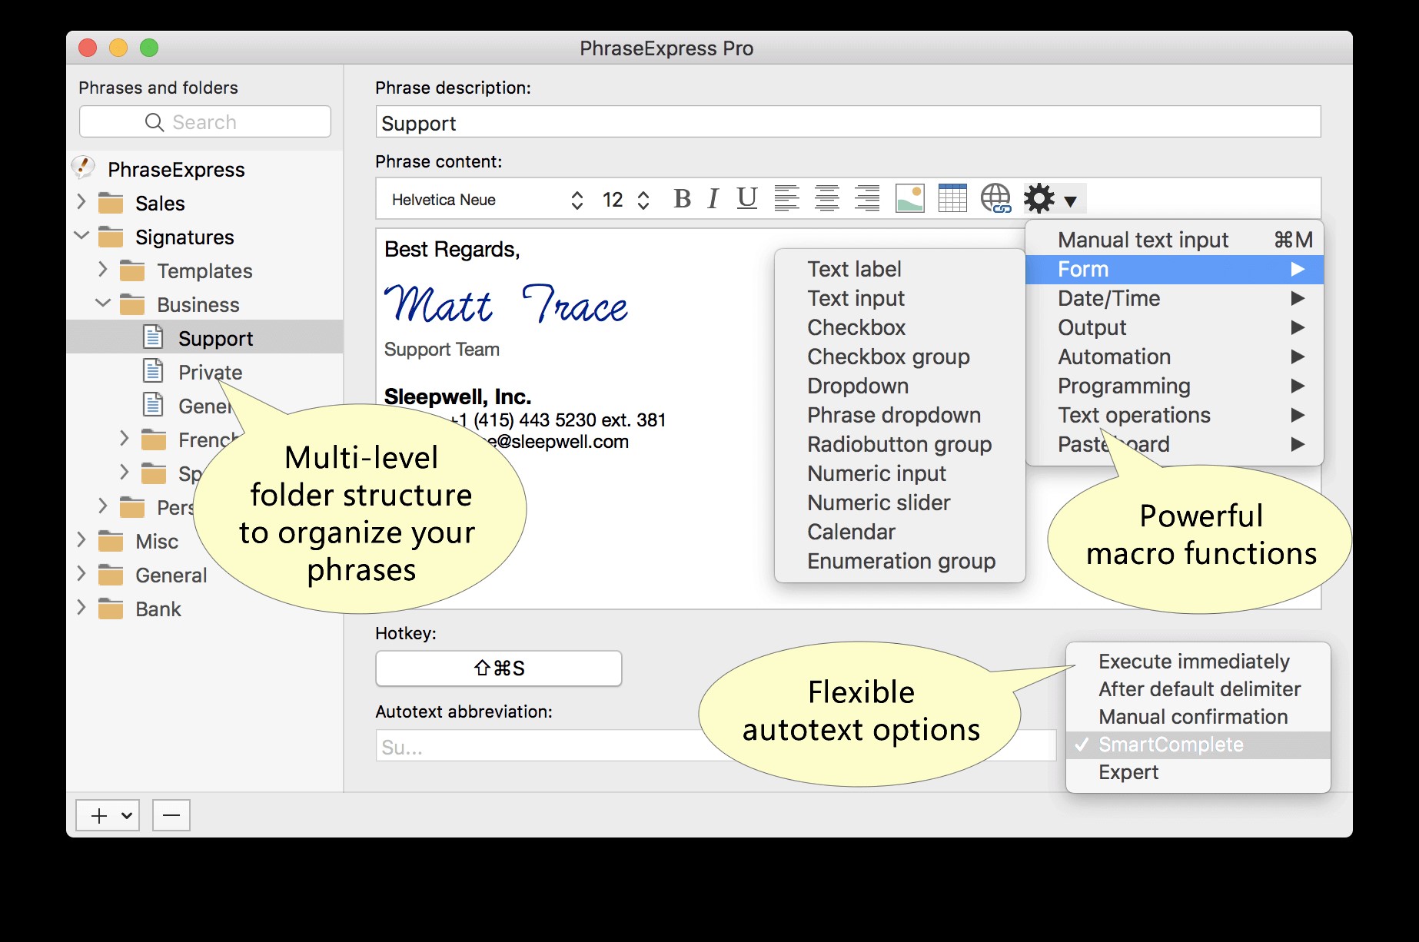
Task: Insert a table into the phrase
Action: (952, 199)
